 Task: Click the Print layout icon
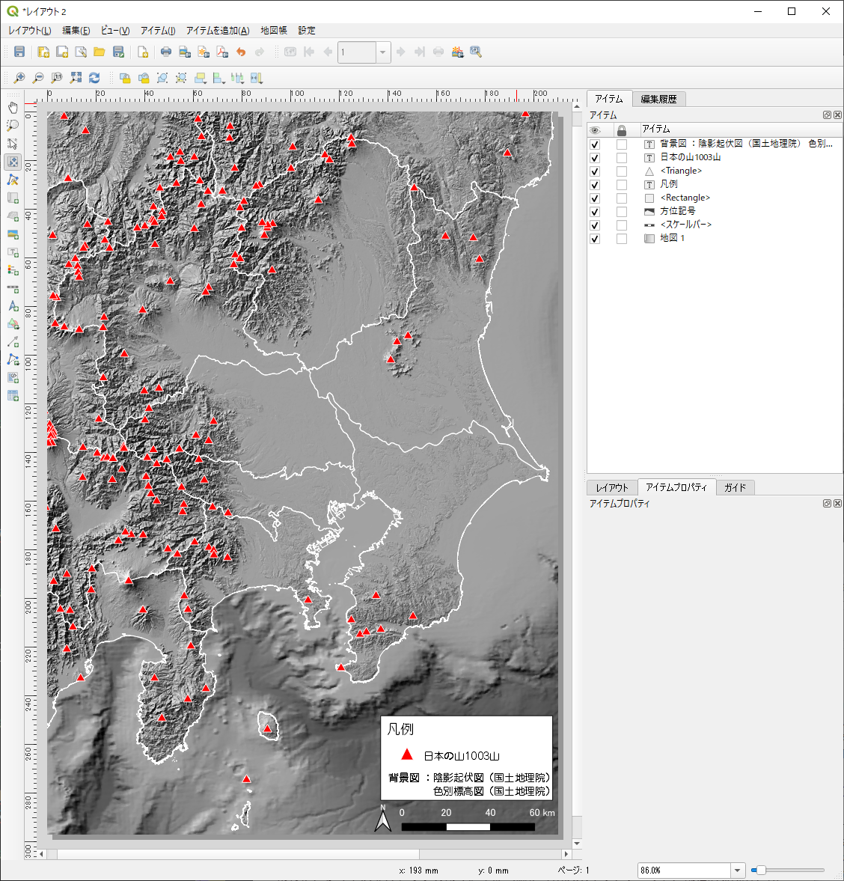(166, 52)
